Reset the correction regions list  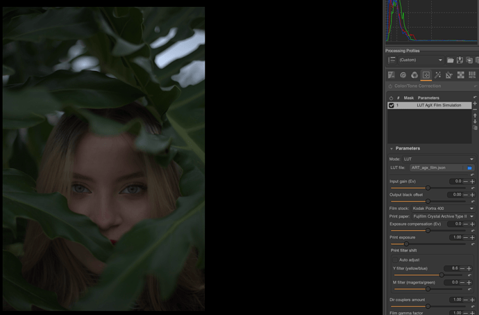coord(475,97)
